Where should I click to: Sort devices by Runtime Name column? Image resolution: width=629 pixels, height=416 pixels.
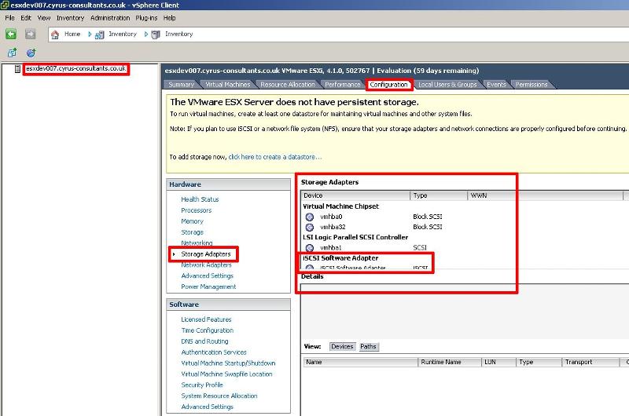[x=450, y=363]
